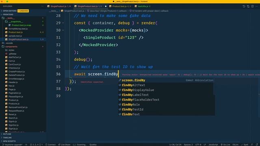The height and width of the screenshot is (146, 260).
Task: Choose findByTestId from the suggestion list
Action: click(x=166, y=109)
